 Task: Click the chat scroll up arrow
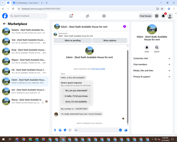pyautogui.click(x=127, y=46)
